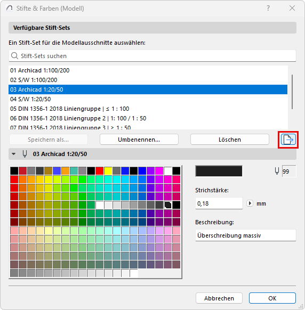Close the Stifte & Farben dialog

[292, 8]
